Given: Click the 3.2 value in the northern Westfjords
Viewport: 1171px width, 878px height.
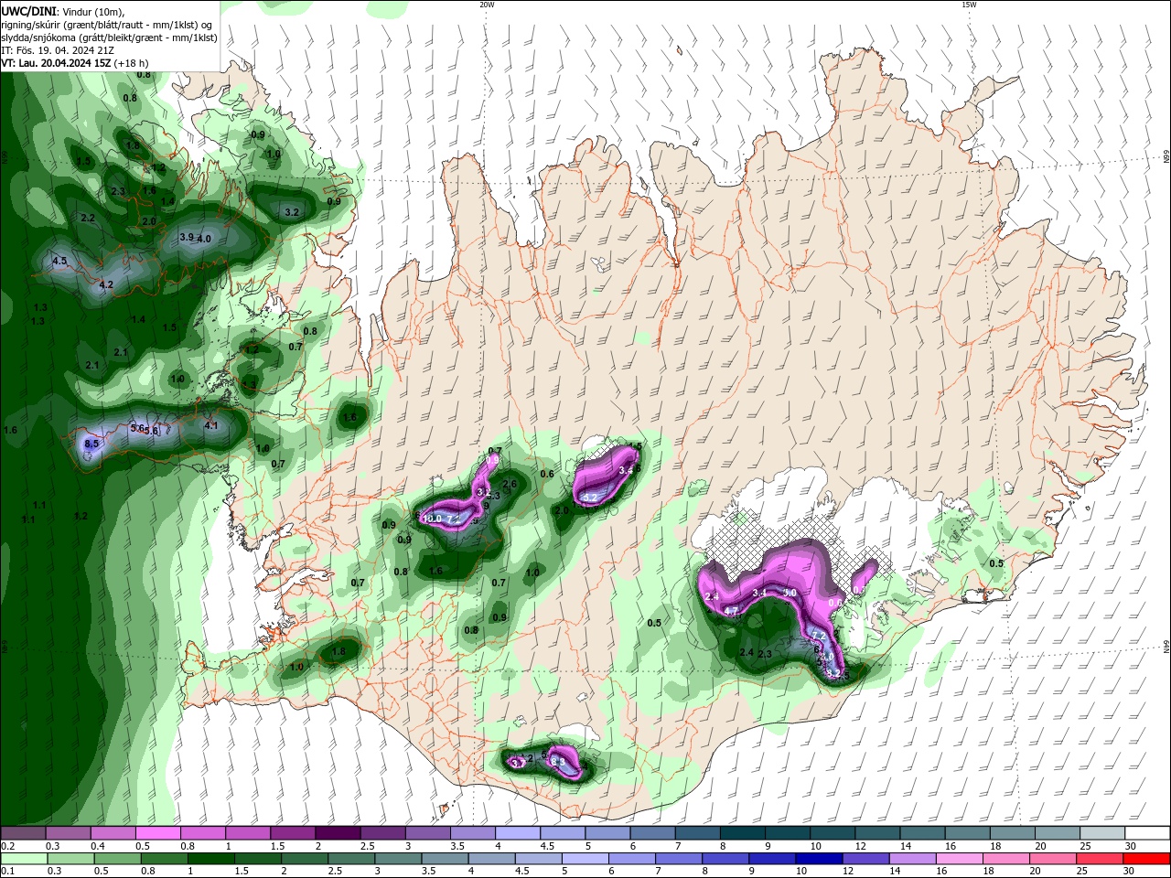Looking at the screenshot, I should click(292, 211).
